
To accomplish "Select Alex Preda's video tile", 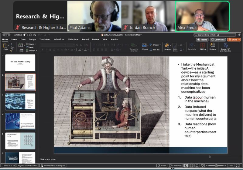I will [x=202, y=16].
